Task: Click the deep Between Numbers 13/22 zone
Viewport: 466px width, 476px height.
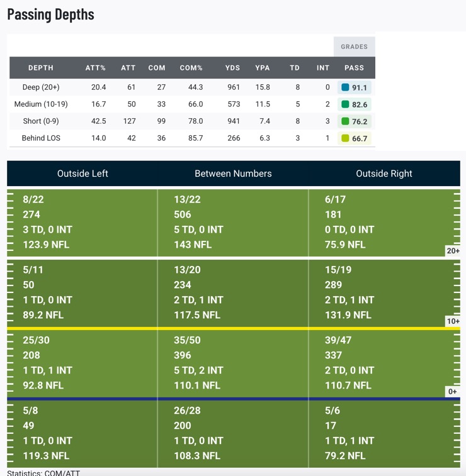Action: click(233, 223)
